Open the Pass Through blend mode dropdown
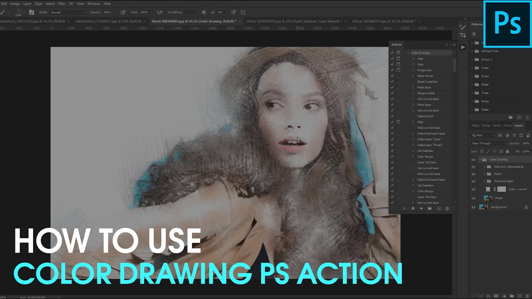 click(489, 143)
